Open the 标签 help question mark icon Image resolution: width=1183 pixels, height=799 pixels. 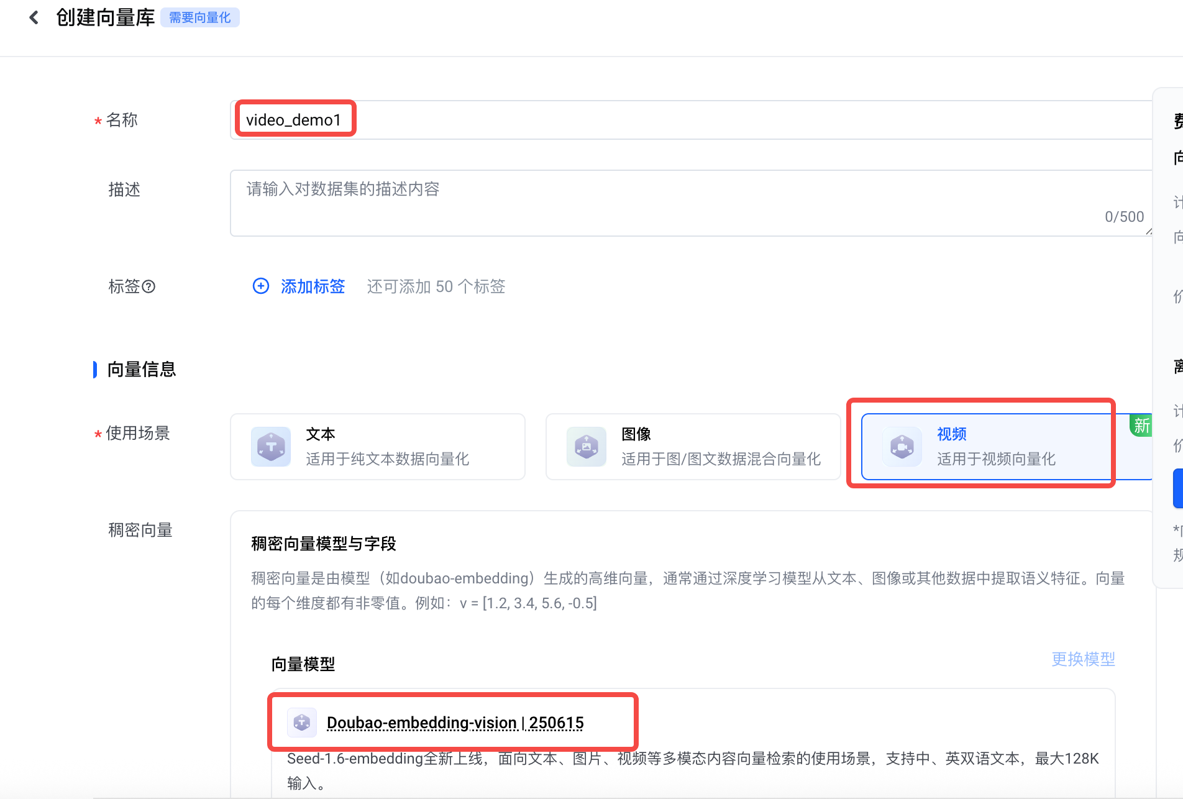(148, 286)
